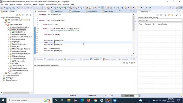Click the Element column header in Repository
The image size is (183, 103).
(x=148, y=24)
